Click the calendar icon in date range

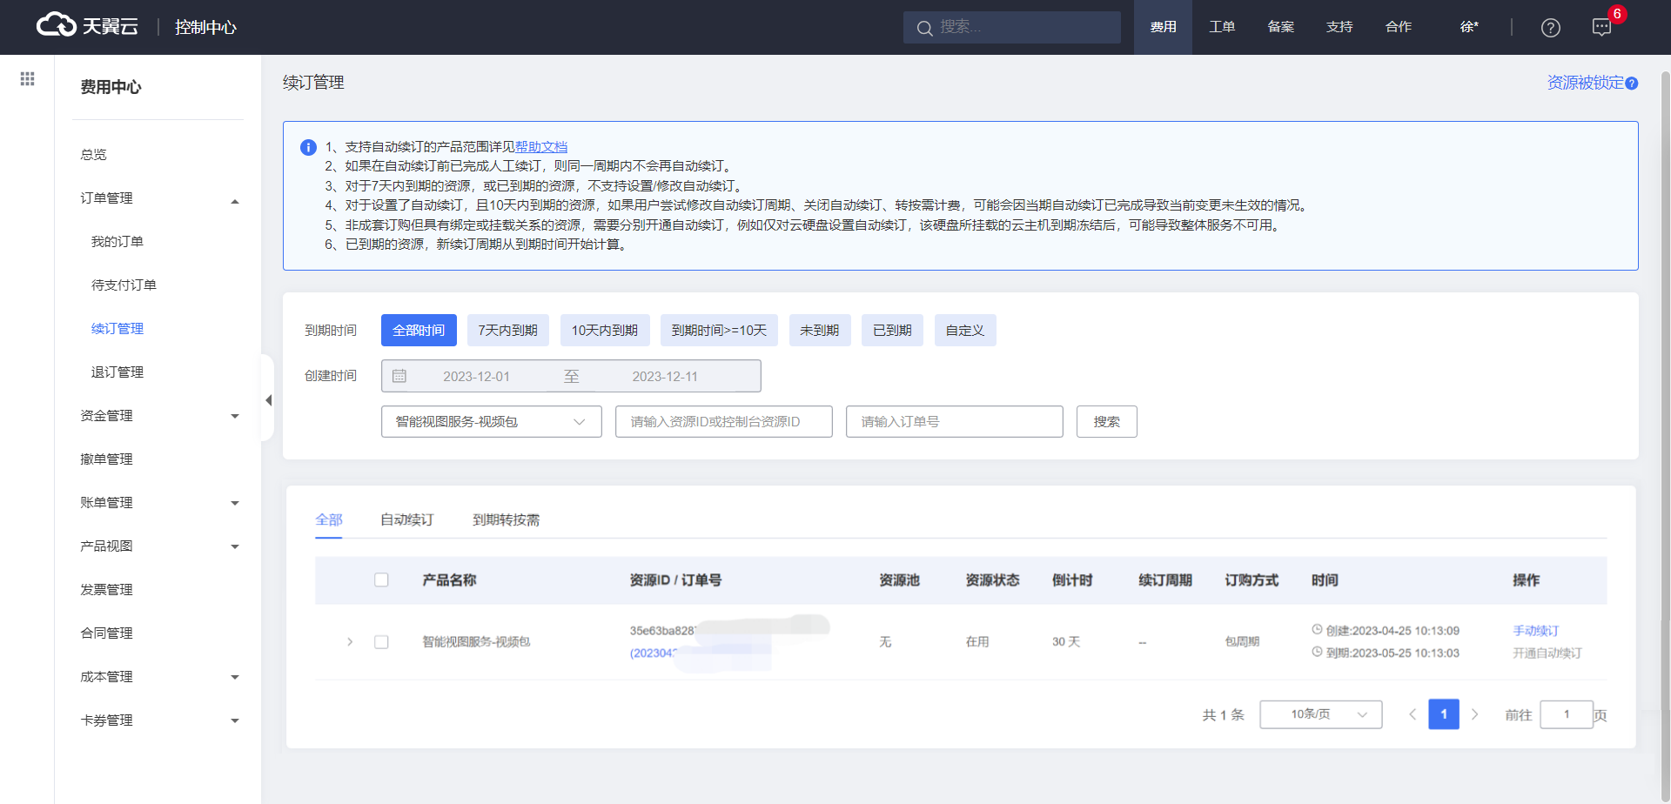pos(399,376)
